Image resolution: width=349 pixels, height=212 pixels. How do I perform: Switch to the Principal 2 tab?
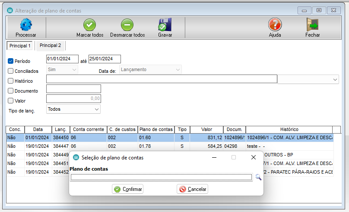click(51, 45)
